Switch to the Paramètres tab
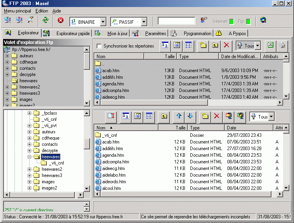Image resolution: width=294 pixels, height=223 pixels. [x=150, y=34]
